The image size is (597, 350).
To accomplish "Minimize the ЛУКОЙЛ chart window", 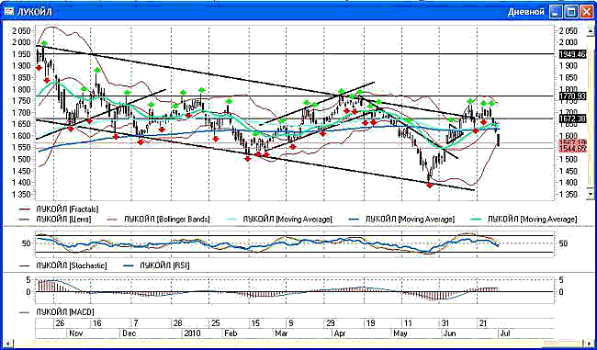I will pyautogui.click(x=557, y=11).
